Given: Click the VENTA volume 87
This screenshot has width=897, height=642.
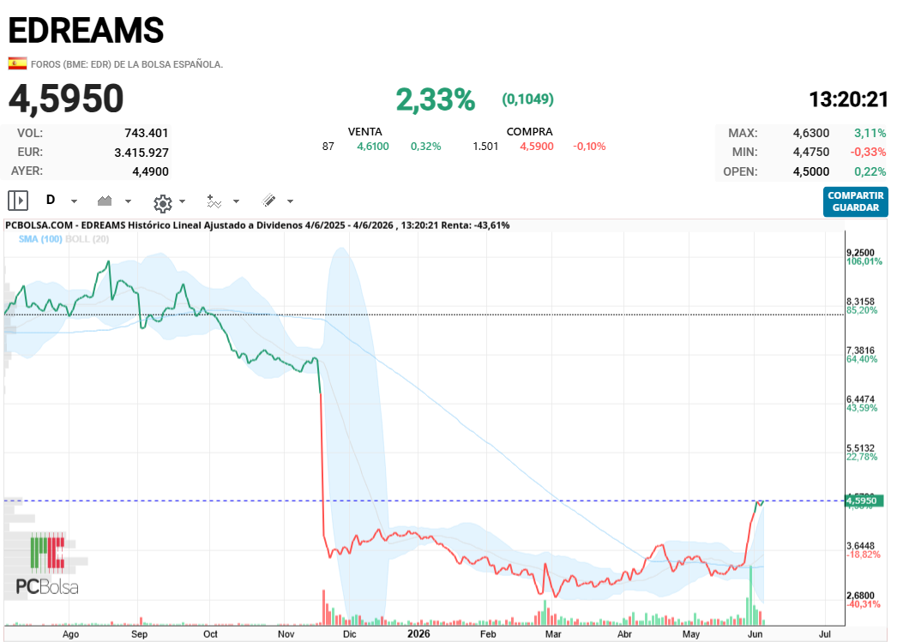Looking at the screenshot, I should (328, 147).
